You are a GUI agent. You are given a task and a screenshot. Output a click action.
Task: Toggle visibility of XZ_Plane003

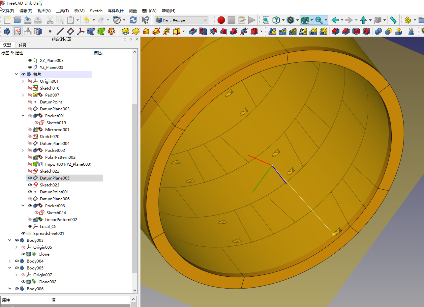tap(30, 60)
